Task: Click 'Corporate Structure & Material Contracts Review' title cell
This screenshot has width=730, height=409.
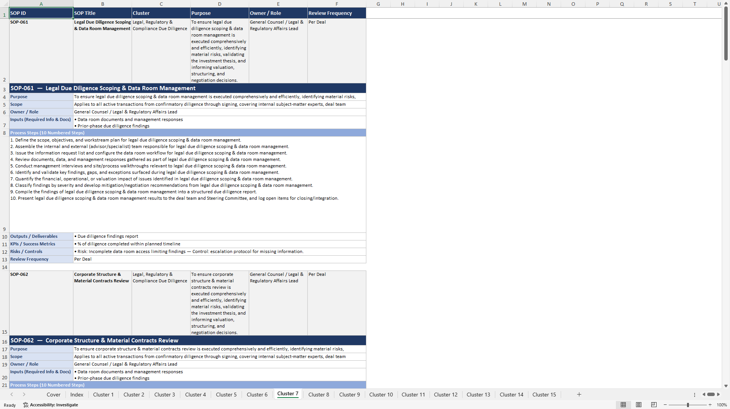Action: click(x=102, y=303)
